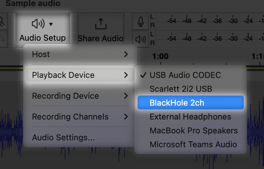
Task: Select checked USB Audio CODEC device
Action: [x=185, y=75]
